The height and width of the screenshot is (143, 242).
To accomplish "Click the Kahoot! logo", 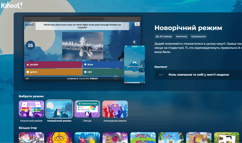I will (x=12, y=5).
